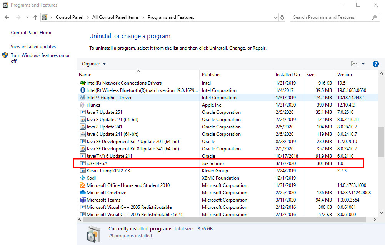The width and height of the screenshot is (385, 245).
Task: Open the Organize dropdown menu
Action: coord(94,64)
